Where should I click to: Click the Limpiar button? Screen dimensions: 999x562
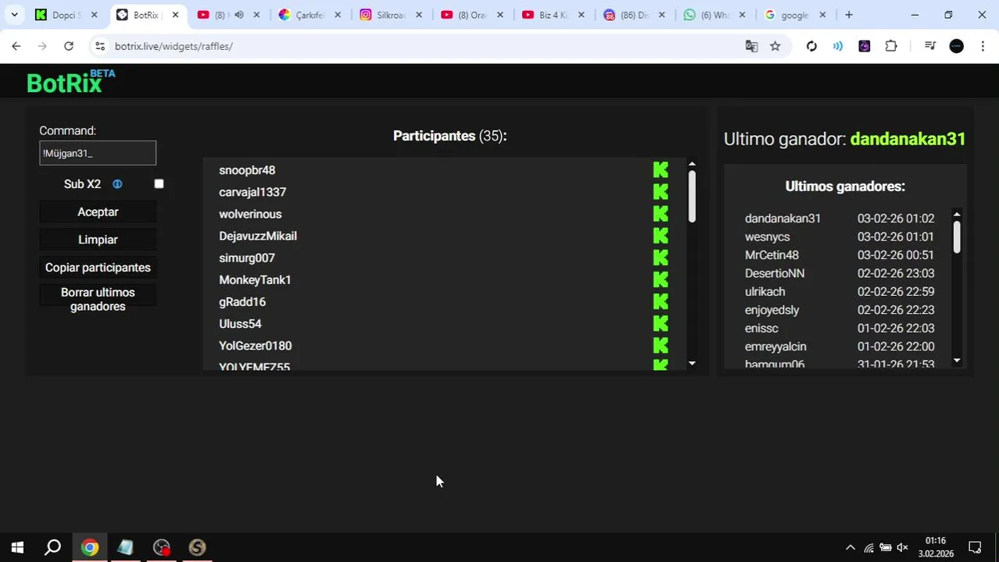click(98, 240)
